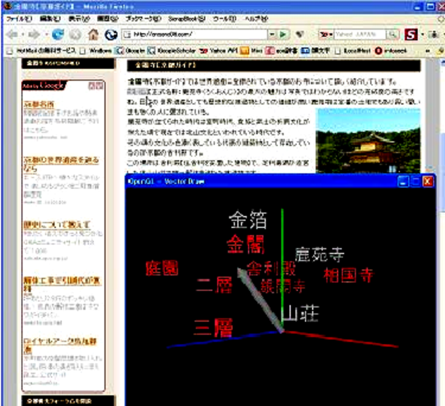This screenshot has width=445, height=406.
Task: Click the ad link 歴史について教えて
Action: click(x=57, y=225)
